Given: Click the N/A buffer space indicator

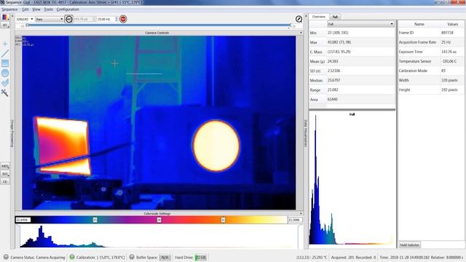Looking at the screenshot, I should 165,257.
